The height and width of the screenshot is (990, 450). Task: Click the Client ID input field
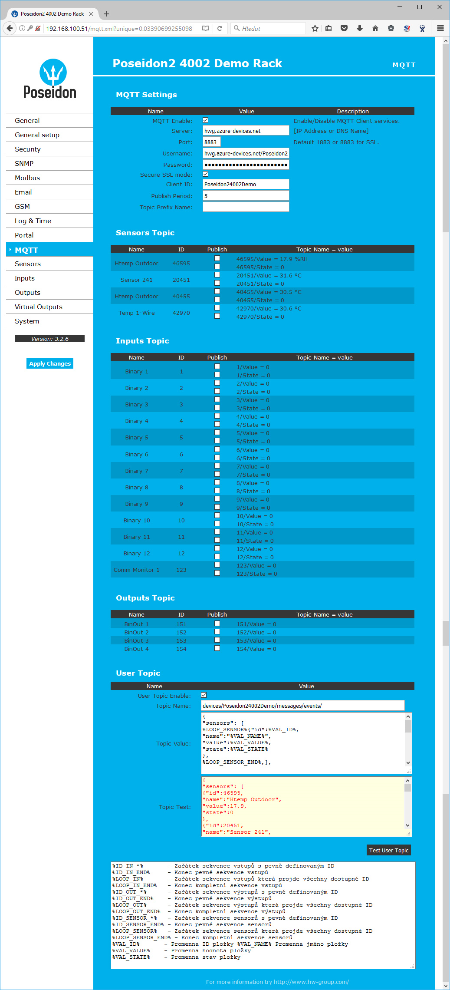(246, 184)
